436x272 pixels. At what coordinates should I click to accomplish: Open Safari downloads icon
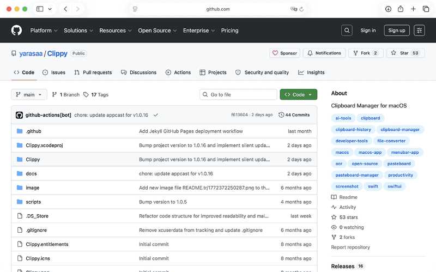click(388, 9)
